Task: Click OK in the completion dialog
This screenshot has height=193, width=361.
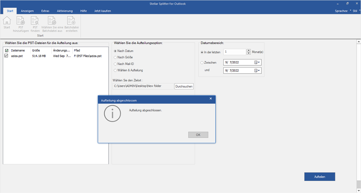Action: [198, 135]
